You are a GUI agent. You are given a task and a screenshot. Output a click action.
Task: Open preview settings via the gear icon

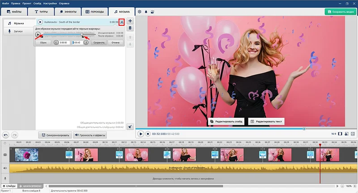click(x=140, y=12)
